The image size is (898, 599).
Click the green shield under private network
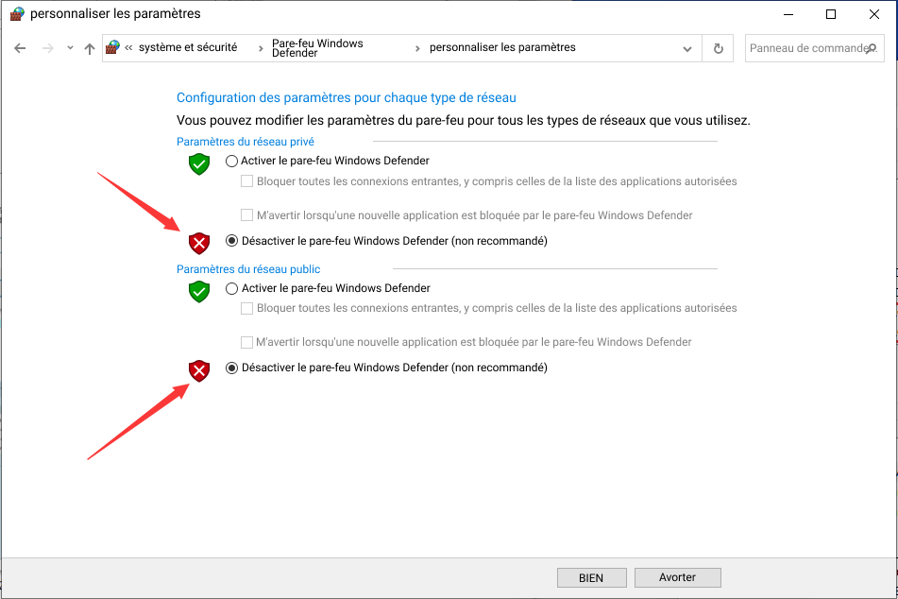(x=199, y=164)
